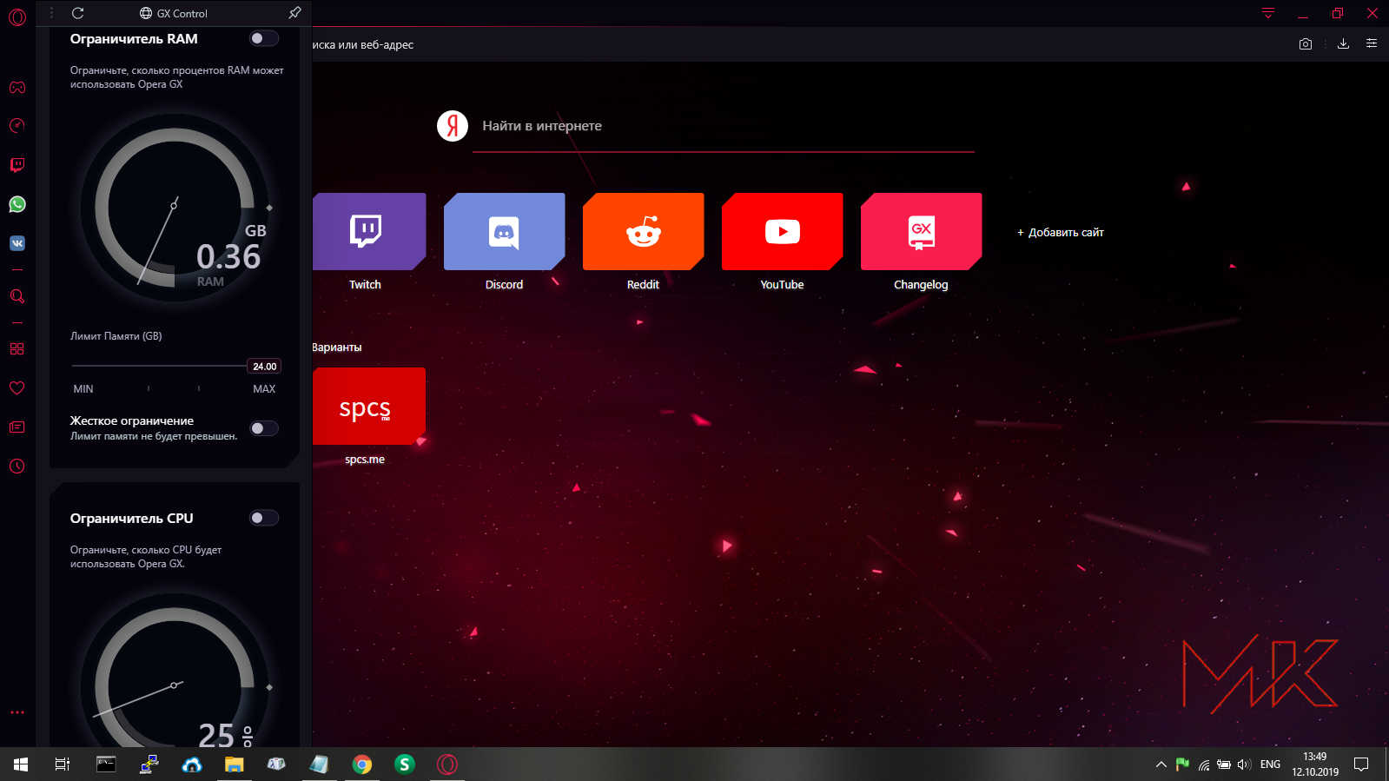
Task: Open the YouTube speed dial tile
Action: 782,231
